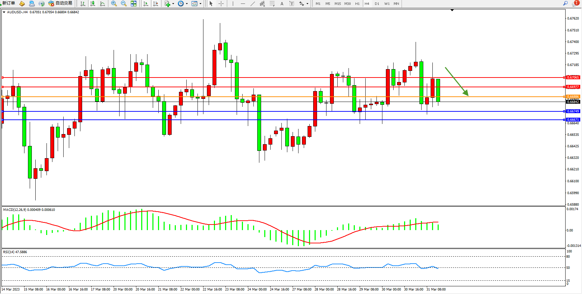Zoom out of the chart
This screenshot has width=582, height=294.
click(124, 3)
